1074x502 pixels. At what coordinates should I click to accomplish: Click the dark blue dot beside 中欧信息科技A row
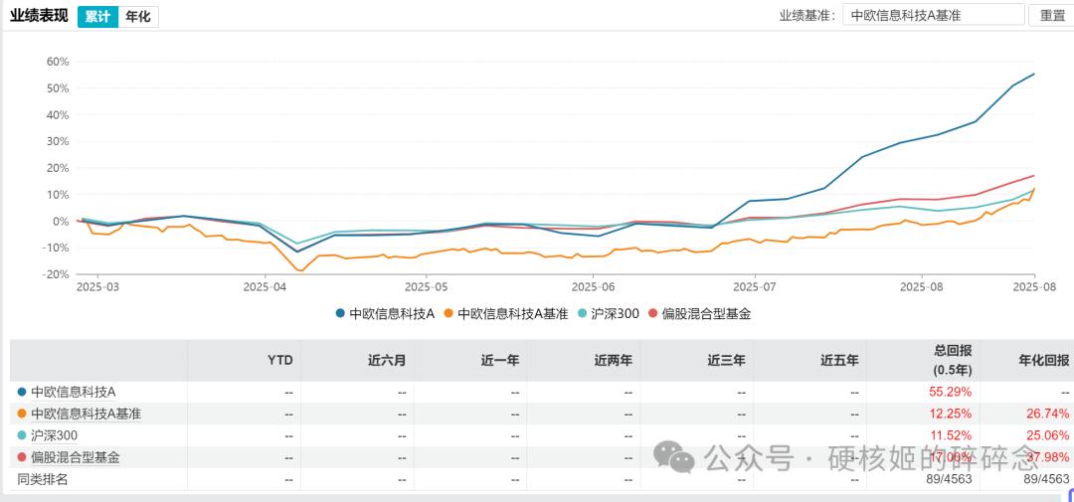click(x=22, y=393)
